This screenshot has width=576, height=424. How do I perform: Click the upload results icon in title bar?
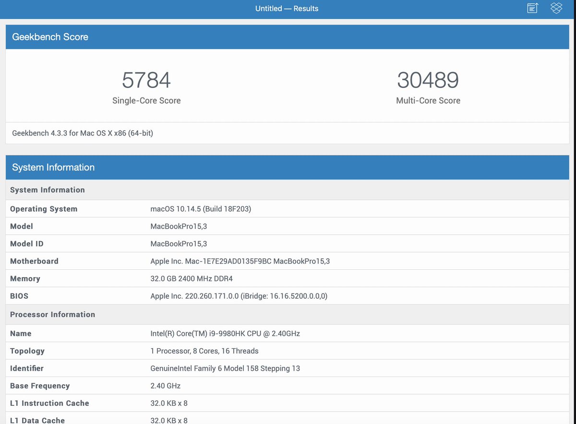pos(533,8)
